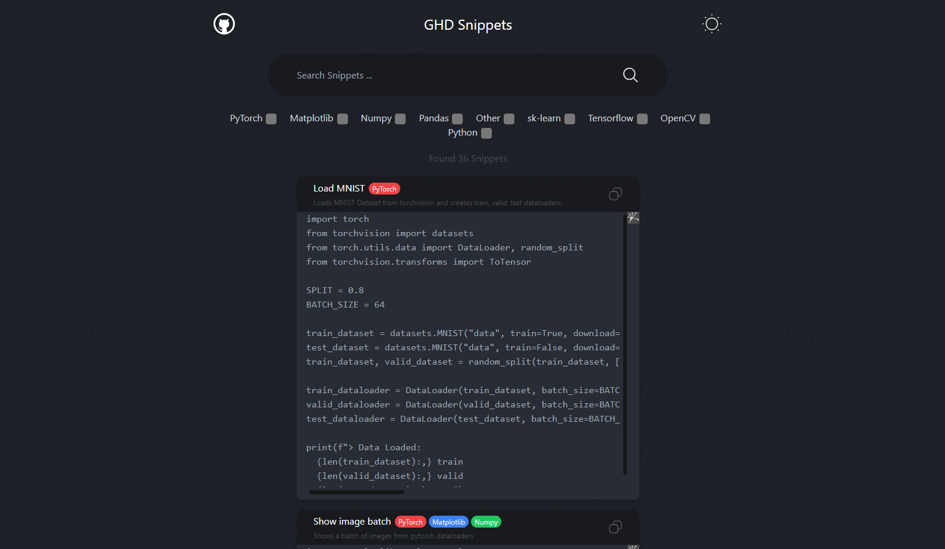Toggle the sk-learn filter checkbox
Viewport: 945px width, 549px height.
pos(570,119)
